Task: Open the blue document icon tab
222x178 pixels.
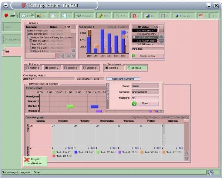Action: (67, 16)
